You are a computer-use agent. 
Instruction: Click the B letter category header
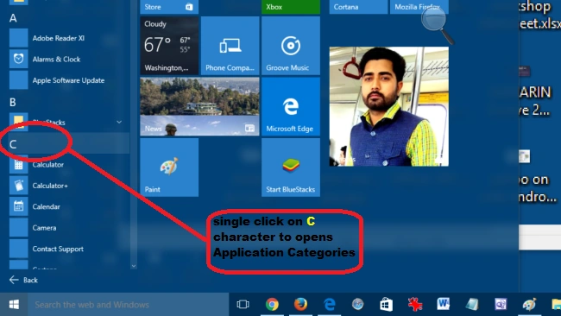(13, 103)
